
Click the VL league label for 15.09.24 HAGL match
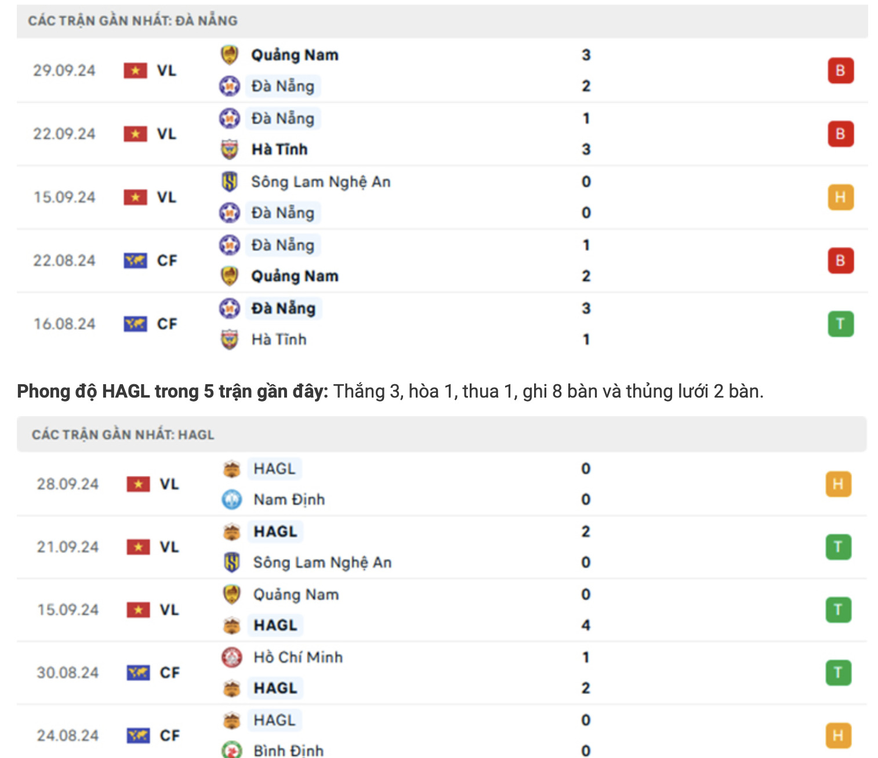[x=169, y=609]
